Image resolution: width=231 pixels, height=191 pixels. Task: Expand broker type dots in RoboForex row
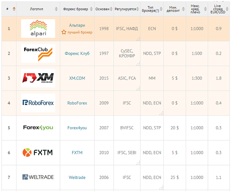[x=161, y=113]
